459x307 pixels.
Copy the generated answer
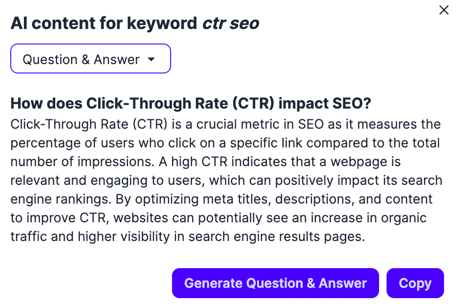coord(415,283)
